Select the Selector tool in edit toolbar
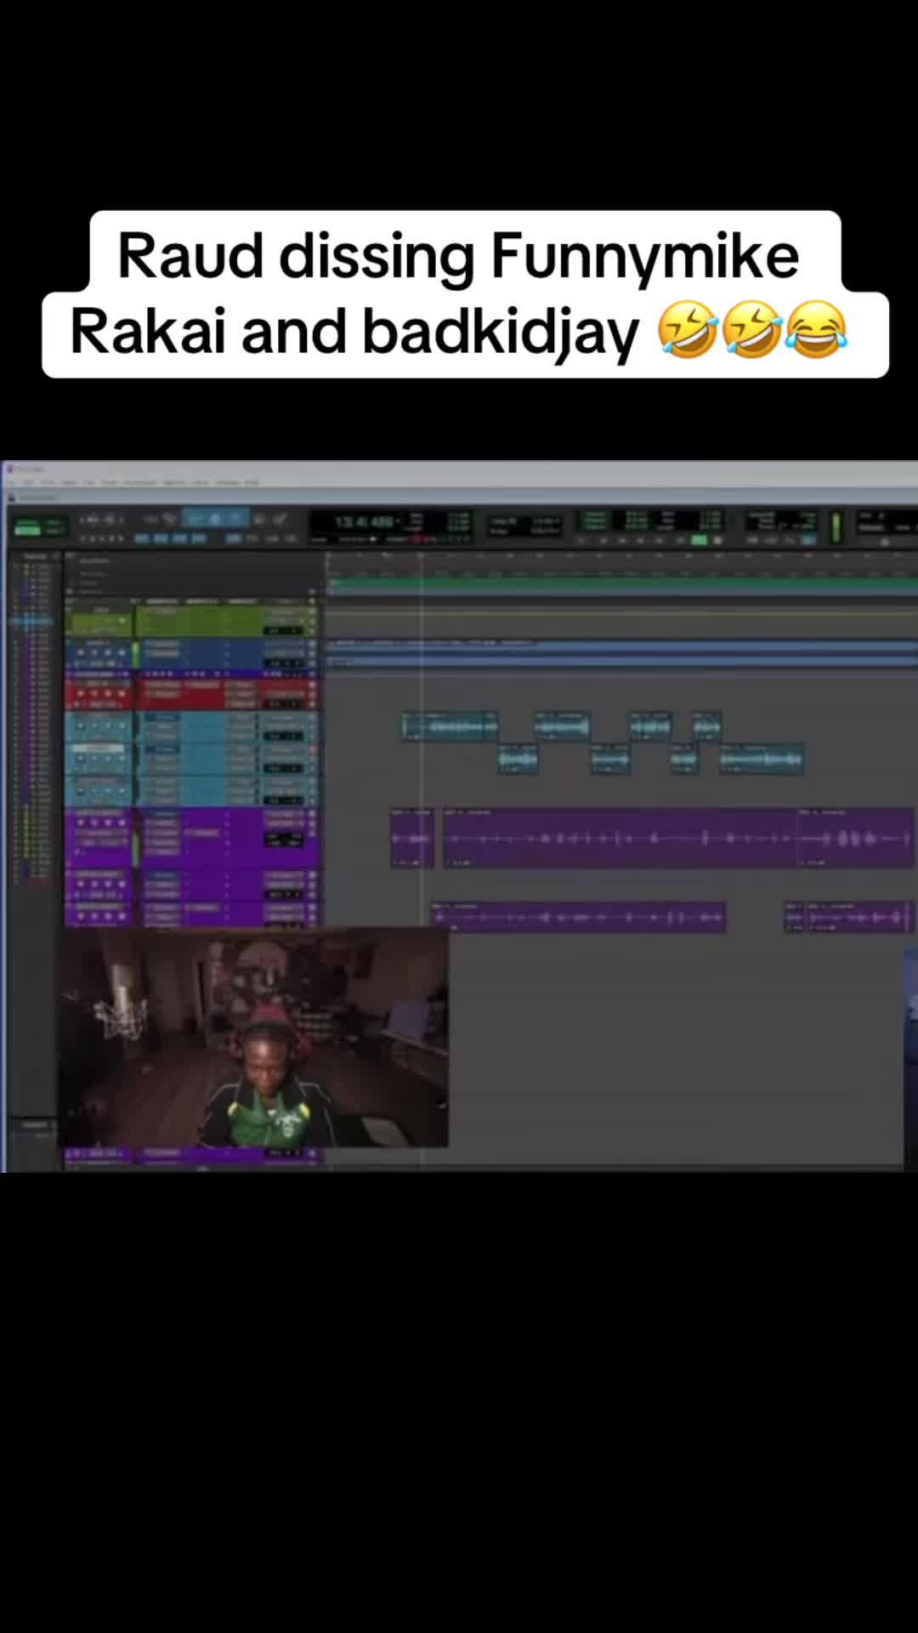Screen dimensions: 918x1633 (x=214, y=519)
